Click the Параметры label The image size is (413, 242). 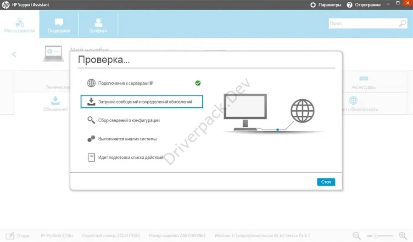click(x=329, y=5)
